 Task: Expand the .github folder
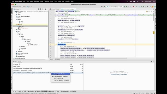15,13
